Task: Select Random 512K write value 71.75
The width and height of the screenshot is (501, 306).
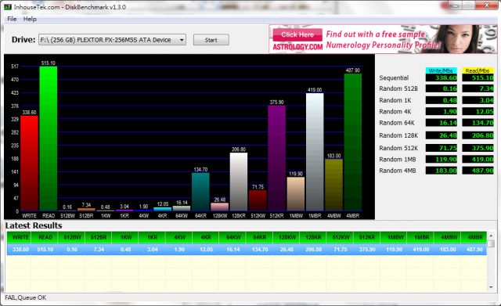Action: (x=442, y=148)
